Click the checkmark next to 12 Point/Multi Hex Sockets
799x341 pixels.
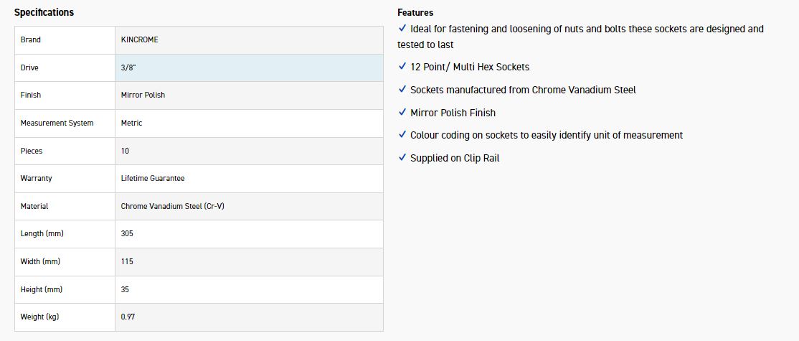402,67
